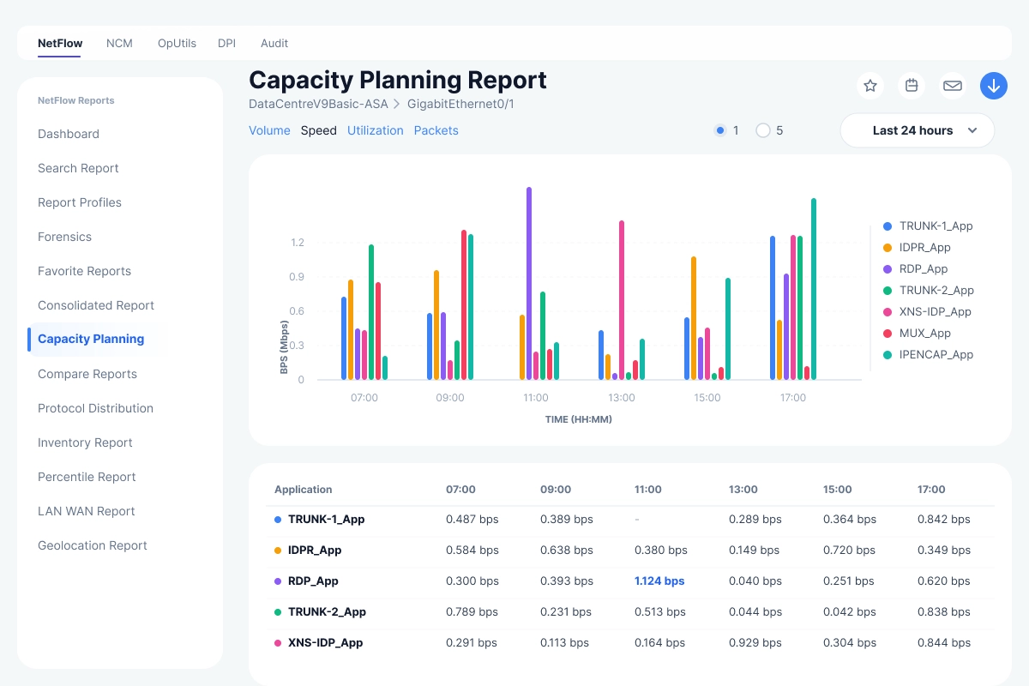
Task: Click the XNS-IDP_App row name in the table
Action: tap(325, 643)
